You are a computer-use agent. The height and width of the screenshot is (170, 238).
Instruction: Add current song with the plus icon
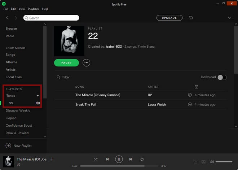52,159
